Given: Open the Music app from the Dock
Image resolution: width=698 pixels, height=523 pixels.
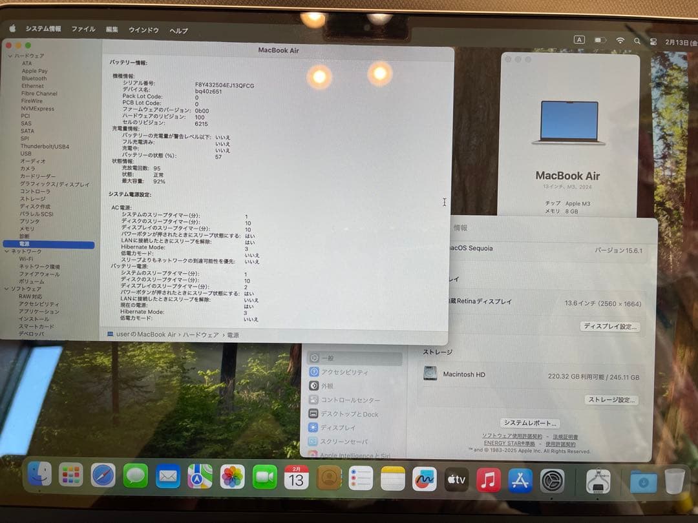Looking at the screenshot, I should [488, 479].
